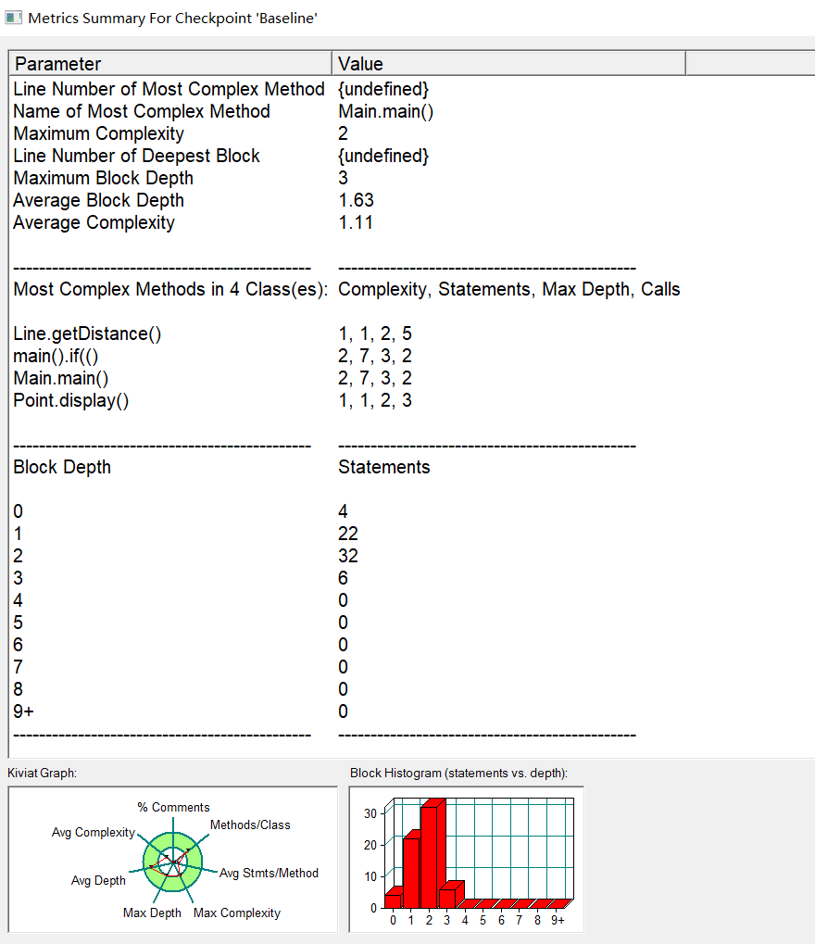Click the Kiviat graph chart
Image resolution: width=815 pixels, height=944 pixels.
tap(173, 859)
